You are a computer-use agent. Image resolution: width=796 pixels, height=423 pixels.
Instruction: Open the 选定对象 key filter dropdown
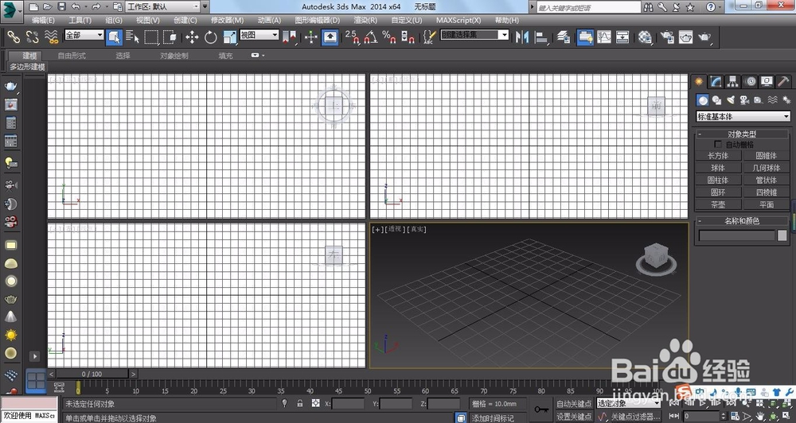click(x=629, y=403)
